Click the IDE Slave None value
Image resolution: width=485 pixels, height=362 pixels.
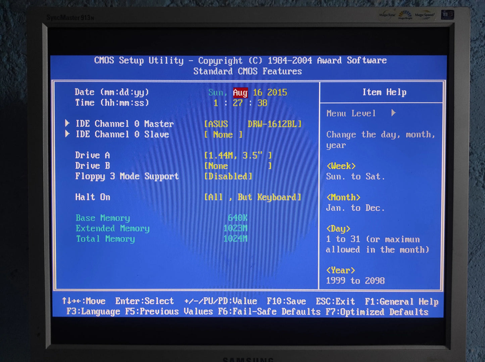click(x=223, y=135)
